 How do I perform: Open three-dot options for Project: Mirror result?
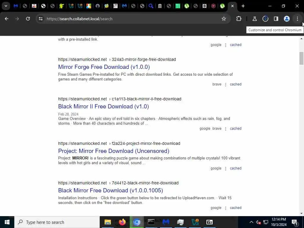[226, 169]
